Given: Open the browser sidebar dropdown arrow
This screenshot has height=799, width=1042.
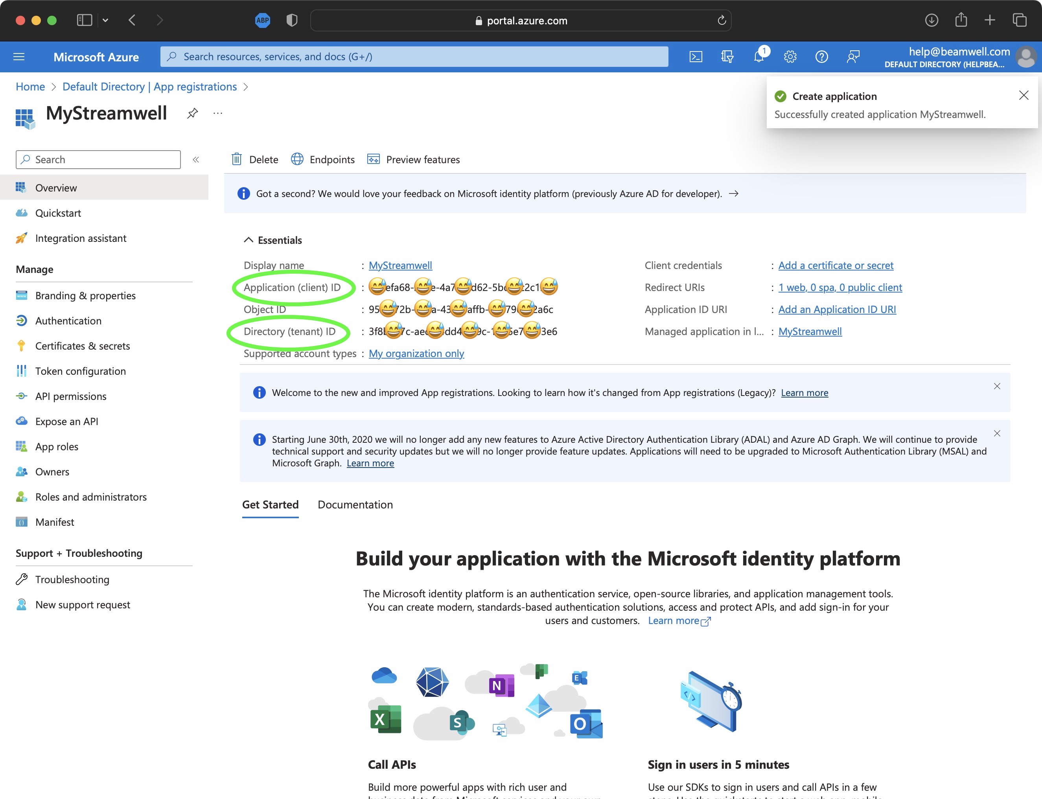Looking at the screenshot, I should [106, 20].
